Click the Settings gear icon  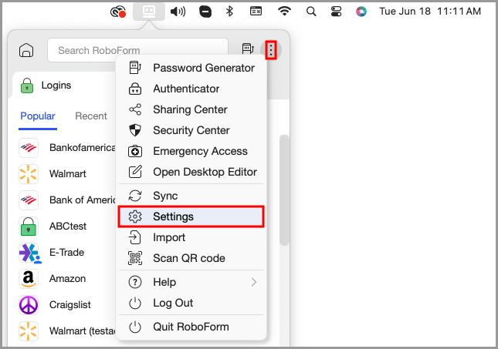click(135, 216)
